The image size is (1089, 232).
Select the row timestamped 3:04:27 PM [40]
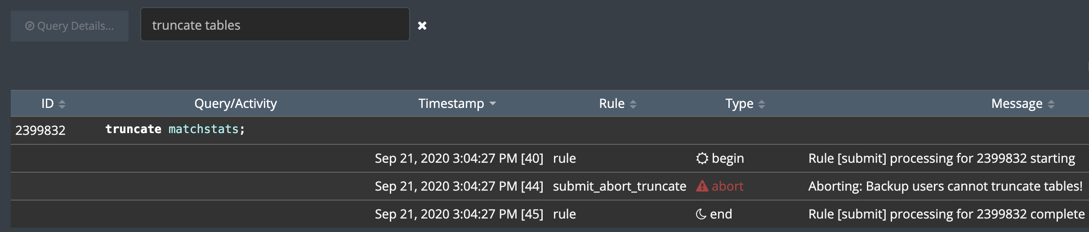(x=459, y=158)
